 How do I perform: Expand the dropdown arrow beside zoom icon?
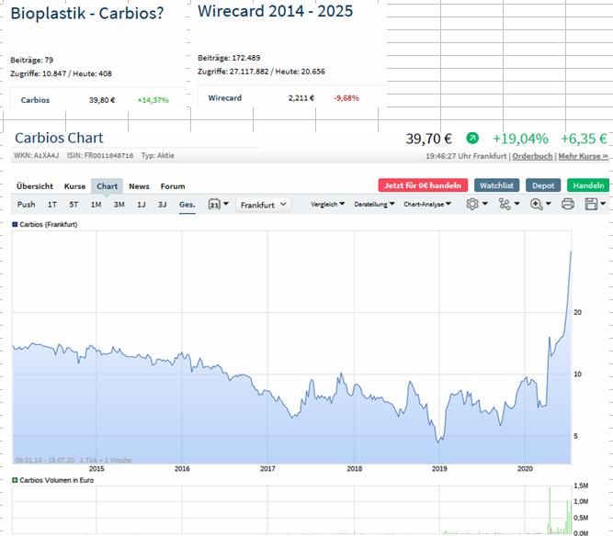point(548,204)
